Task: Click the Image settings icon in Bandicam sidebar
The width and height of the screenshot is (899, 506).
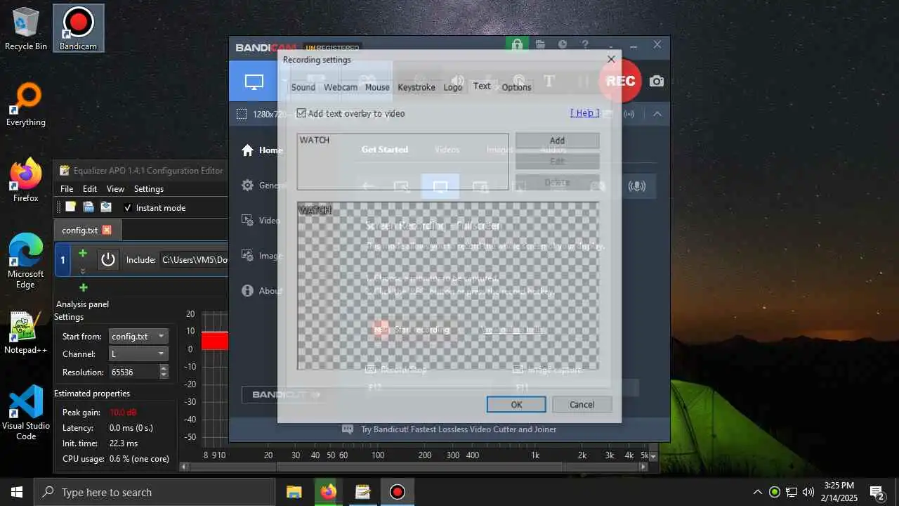Action: click(247, 256)
